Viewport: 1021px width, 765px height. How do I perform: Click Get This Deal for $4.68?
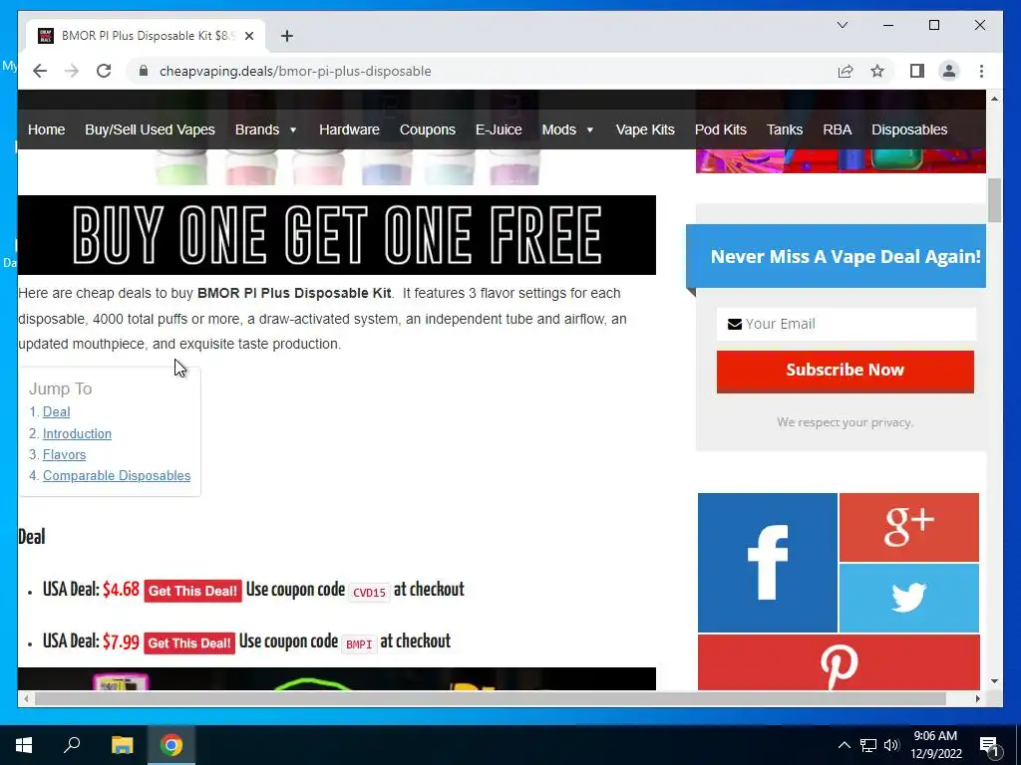tap(192, 591)
